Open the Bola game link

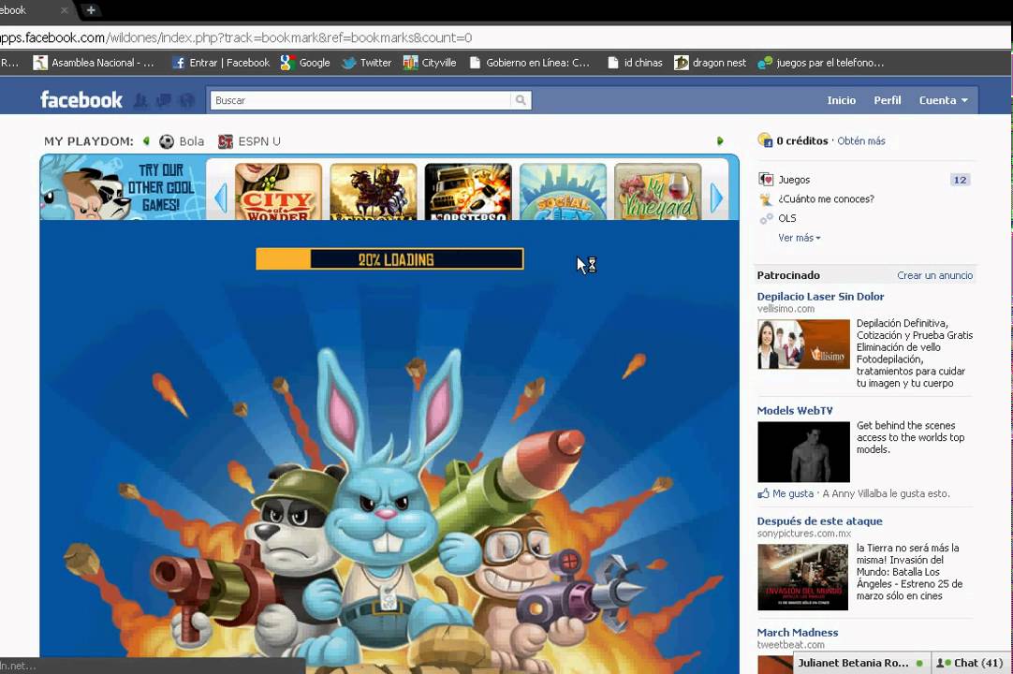(x=182, y=141)
